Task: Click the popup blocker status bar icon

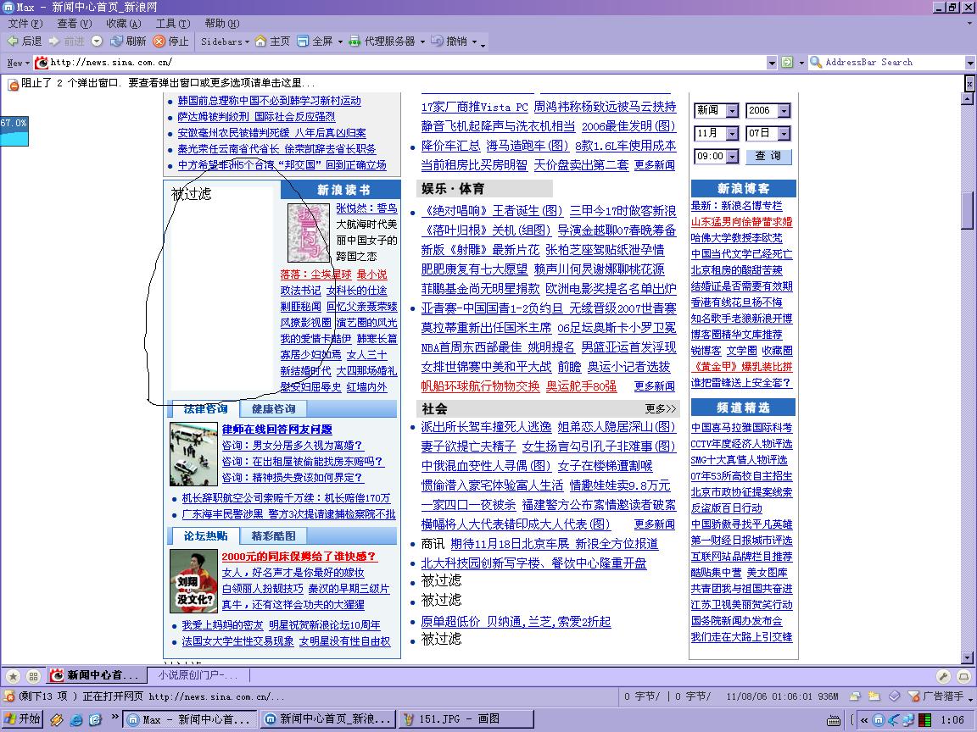Action: [x=8, y=696]
